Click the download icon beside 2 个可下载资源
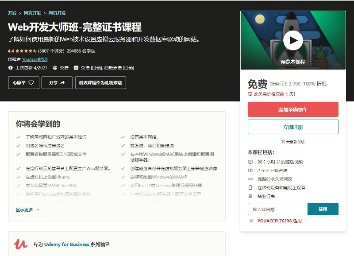Image resolution: width=354 pixels, height=256 pixels. click(250, 171)
